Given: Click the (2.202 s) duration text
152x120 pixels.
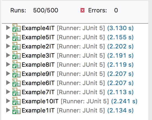Looking at the screenshot, I should click(x=120, y=47).
